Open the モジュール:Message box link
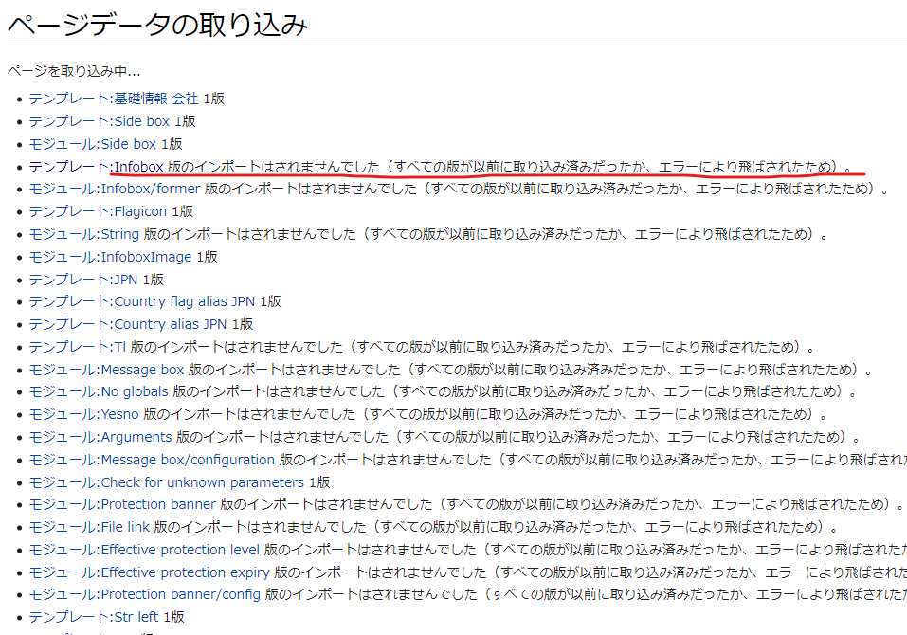 coord(106,370)
